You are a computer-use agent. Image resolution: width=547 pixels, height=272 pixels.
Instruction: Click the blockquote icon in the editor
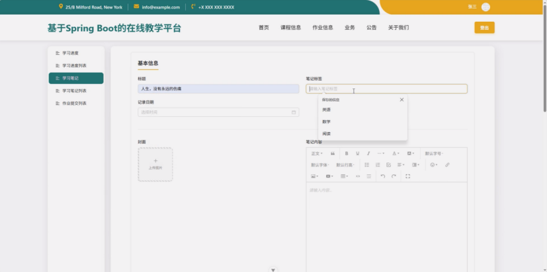[x=333, y=154]
